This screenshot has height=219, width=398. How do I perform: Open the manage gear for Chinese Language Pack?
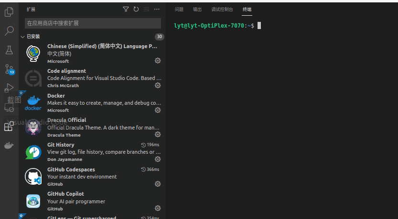[158, 60]
